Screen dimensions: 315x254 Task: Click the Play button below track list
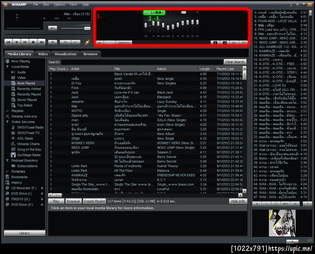[56, 201]
